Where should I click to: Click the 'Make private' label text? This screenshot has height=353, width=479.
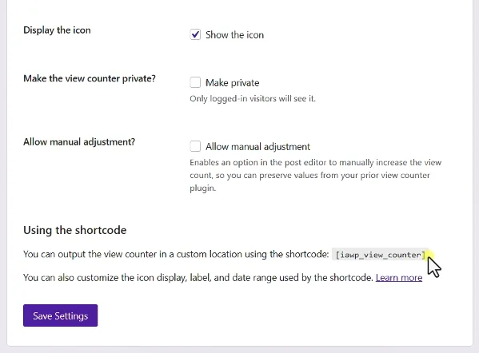[233, 83]
